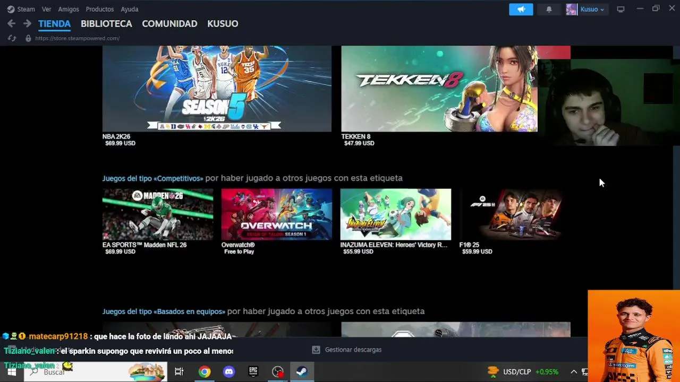Open Windows Task View
The image size is (680, 382).
(x=179, y=372)
